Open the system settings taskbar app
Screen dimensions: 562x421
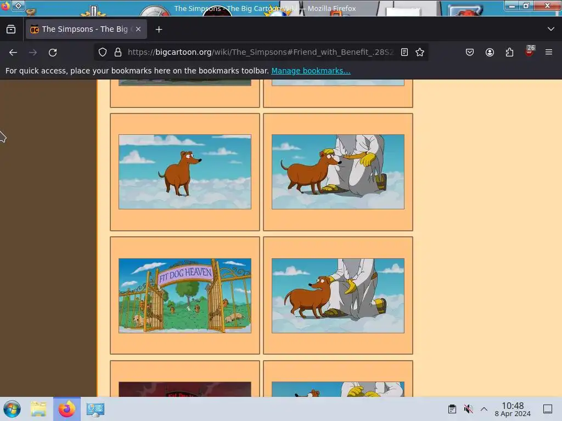coord(95,409)
